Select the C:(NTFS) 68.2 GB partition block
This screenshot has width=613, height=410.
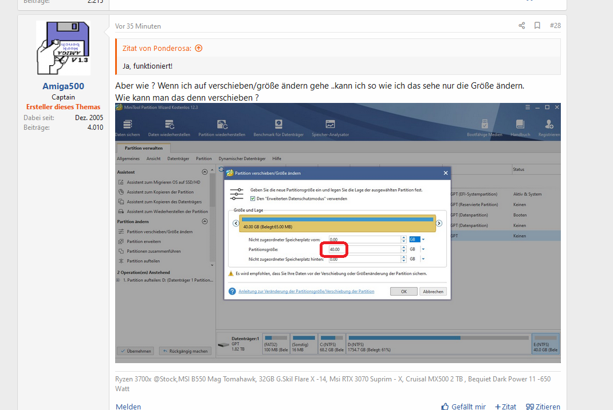332,344
